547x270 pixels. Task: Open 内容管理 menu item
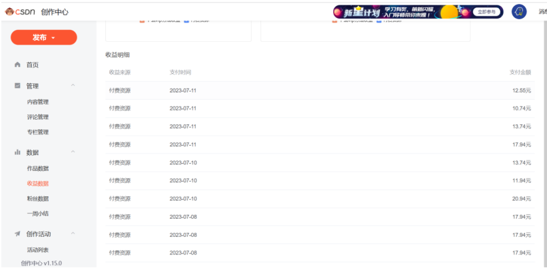coord(38,102)
